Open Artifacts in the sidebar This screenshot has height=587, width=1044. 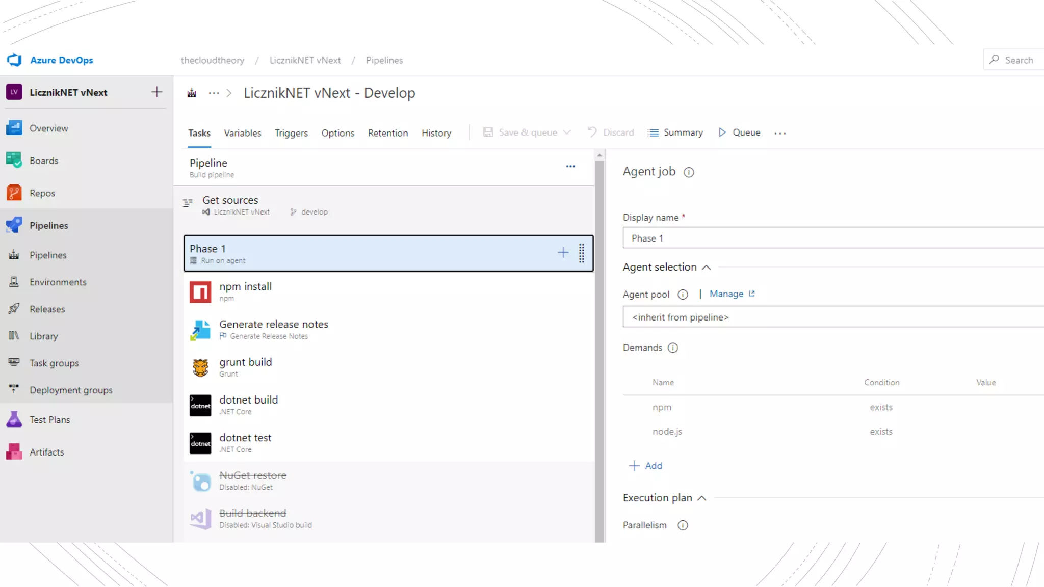46,452
